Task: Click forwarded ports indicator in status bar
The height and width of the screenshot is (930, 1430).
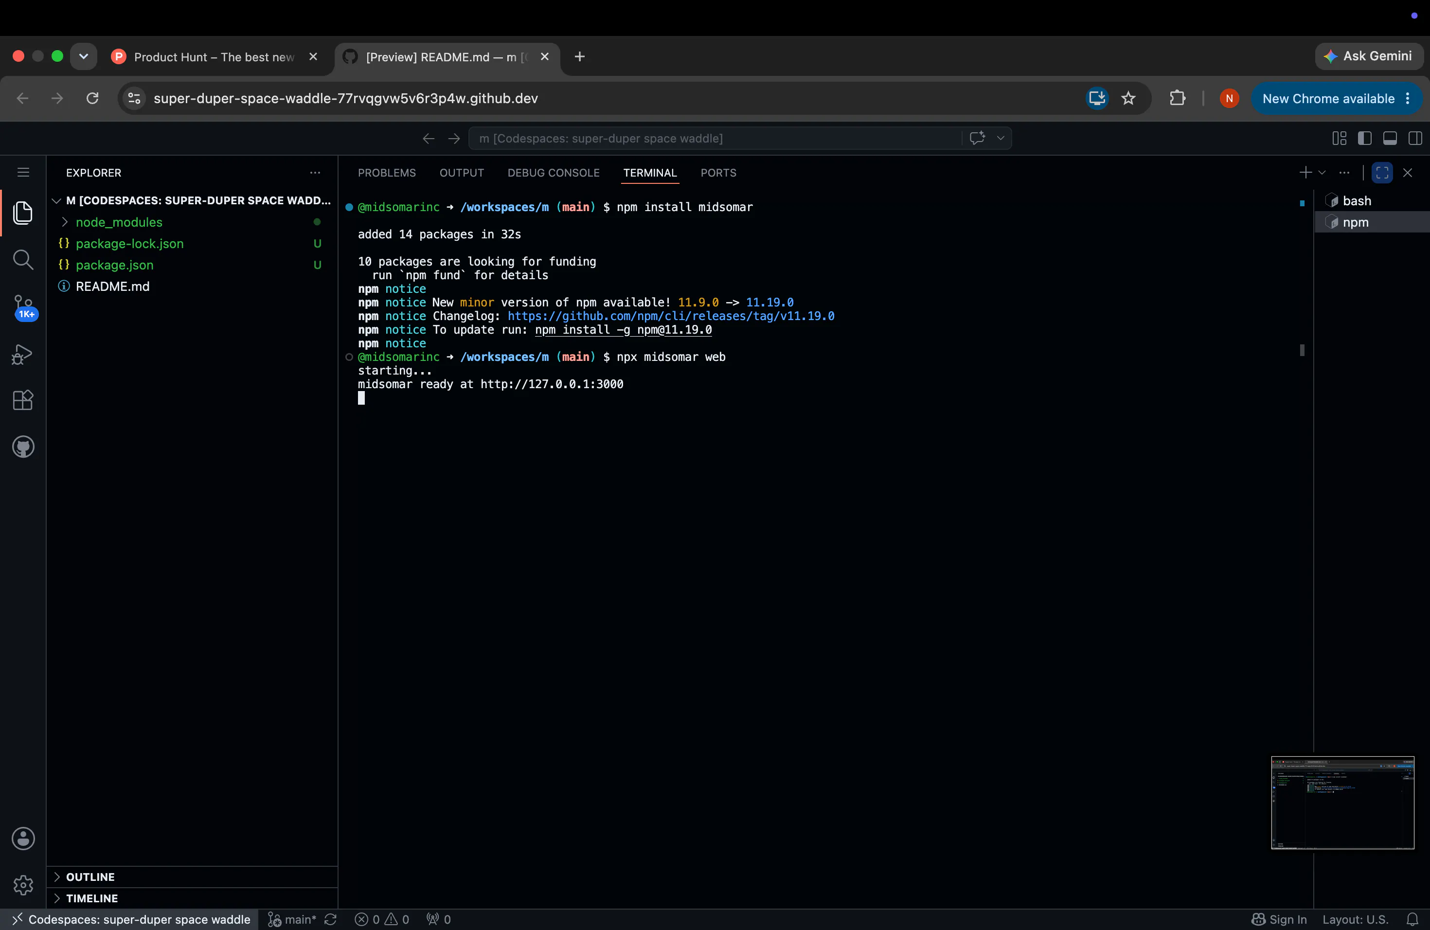Action: [439, 919]
